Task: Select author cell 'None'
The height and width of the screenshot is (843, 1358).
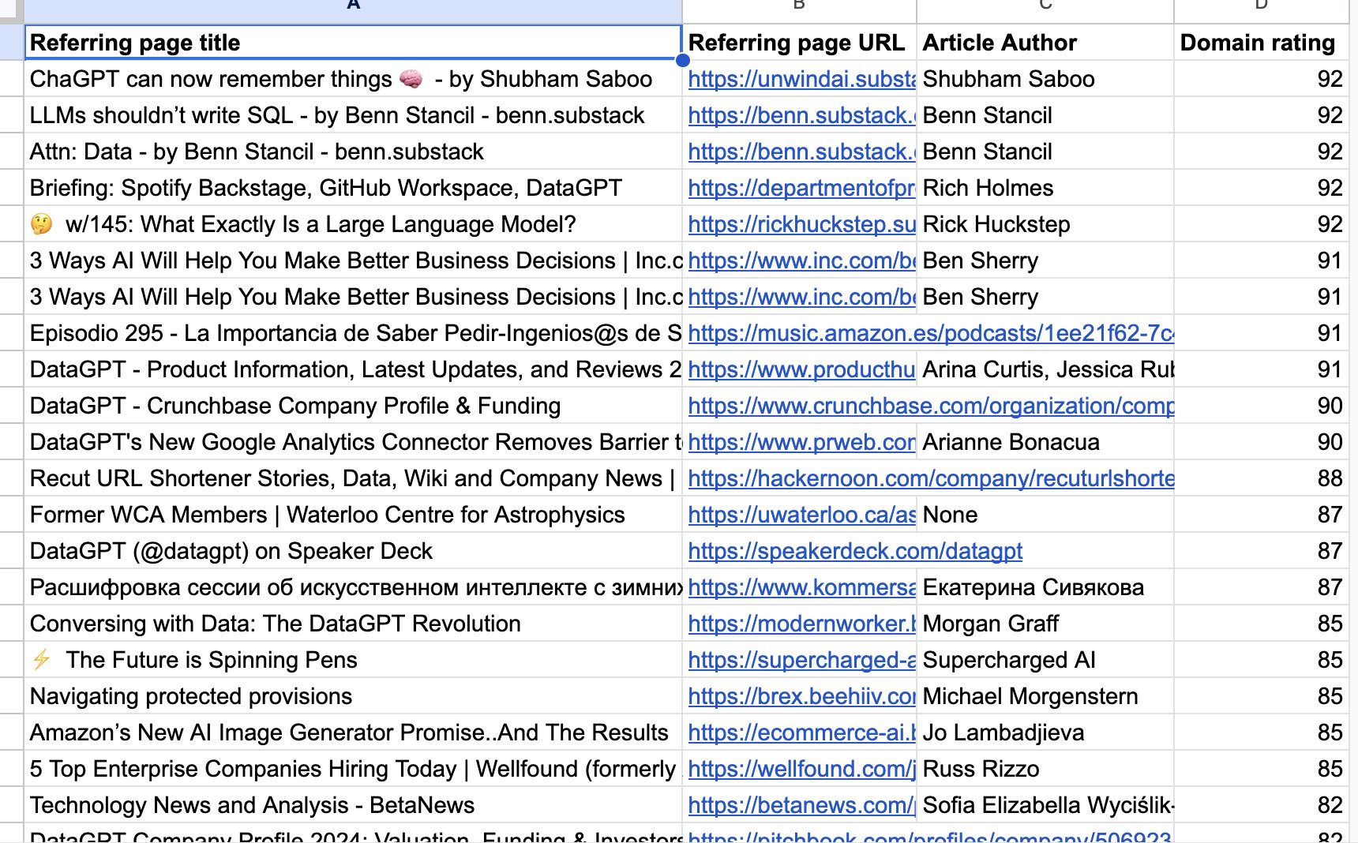Action: point(1045,515)
